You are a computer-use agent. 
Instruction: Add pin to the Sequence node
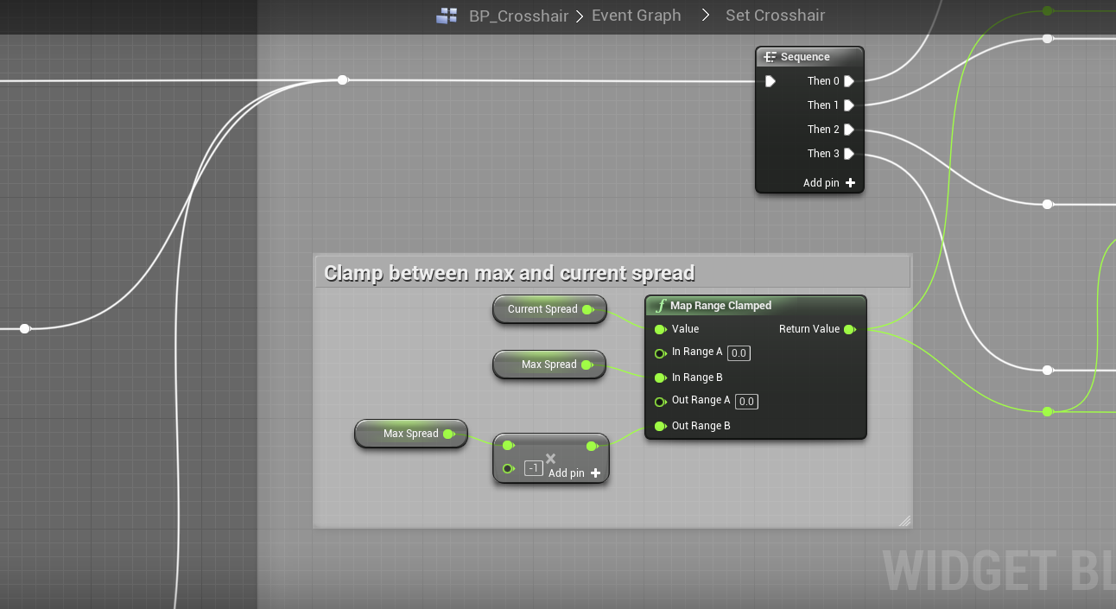[x=829, y=183]
